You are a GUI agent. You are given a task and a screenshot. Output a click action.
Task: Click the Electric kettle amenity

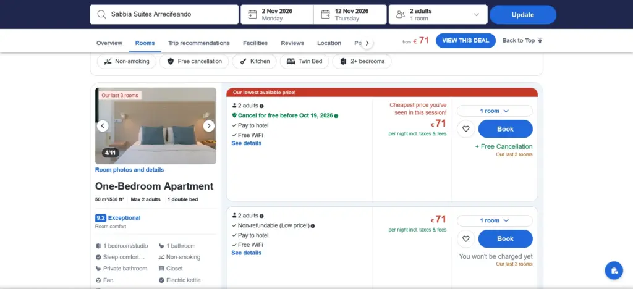pos(180,280)
